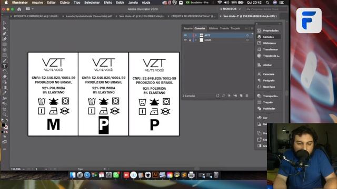Select the Selection tool arrow
This screenshot has height=189, width=337.
[x=5, y=23]
